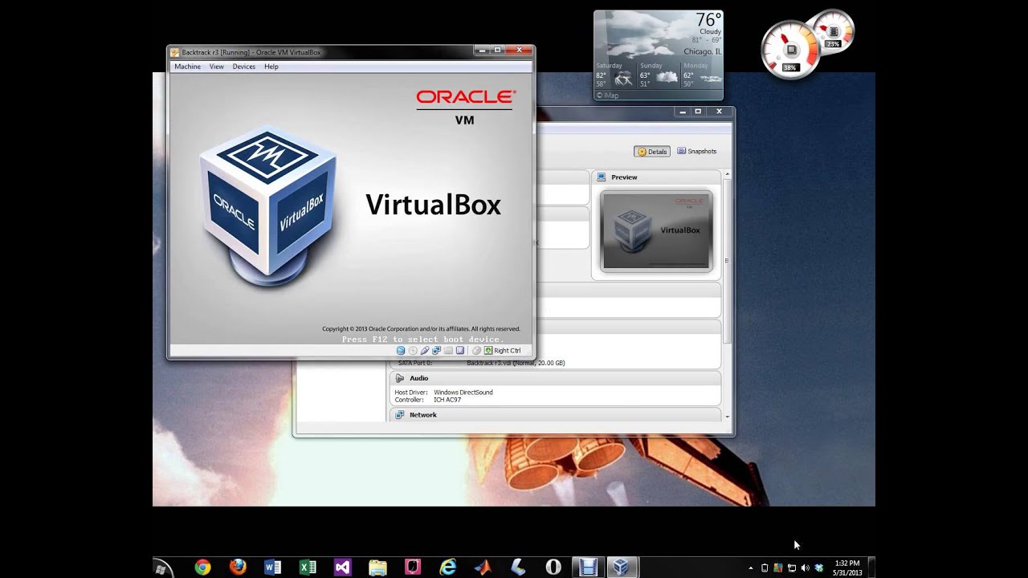Click the hard disk activity icon in VM status bar

pos(401,351)
